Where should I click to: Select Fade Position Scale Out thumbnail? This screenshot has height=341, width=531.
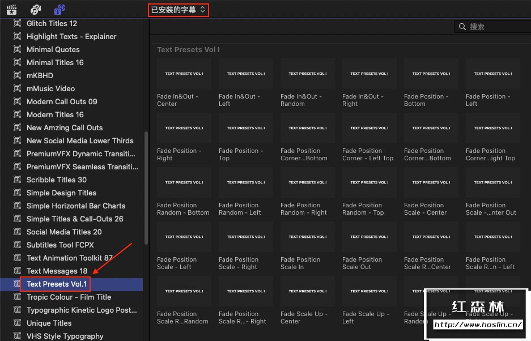pos(369,237)
